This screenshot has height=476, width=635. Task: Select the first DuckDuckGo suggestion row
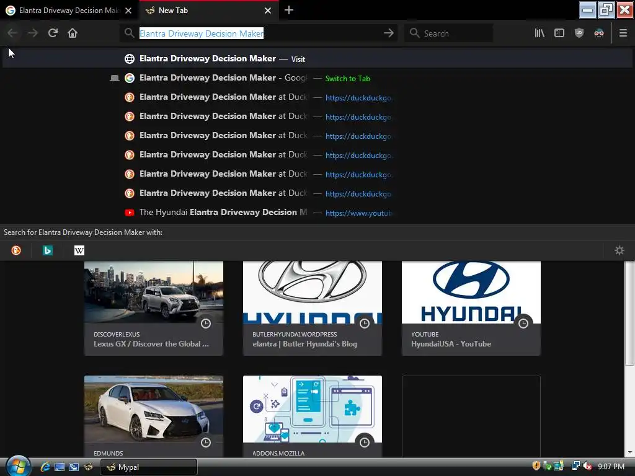pos(317,97)
